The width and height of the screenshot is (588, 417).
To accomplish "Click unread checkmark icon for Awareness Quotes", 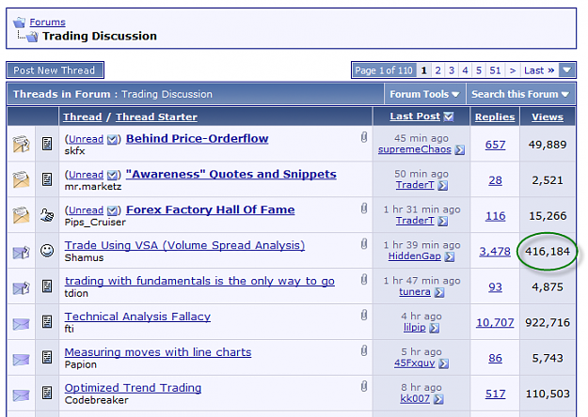I will 112,176.
